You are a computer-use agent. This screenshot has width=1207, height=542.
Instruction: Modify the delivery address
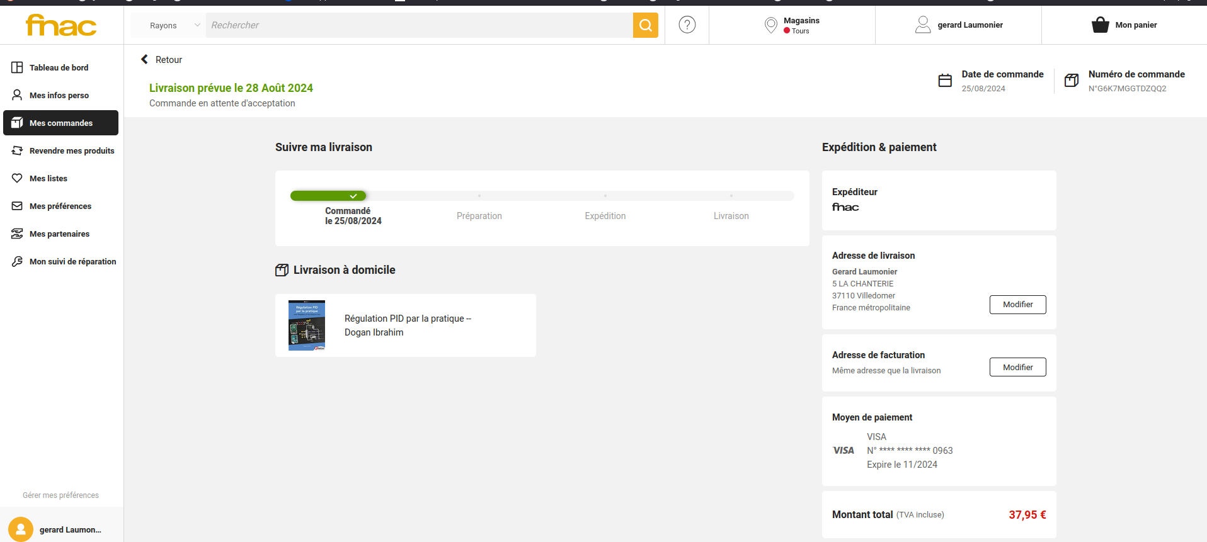click(x=1017, y=305)
